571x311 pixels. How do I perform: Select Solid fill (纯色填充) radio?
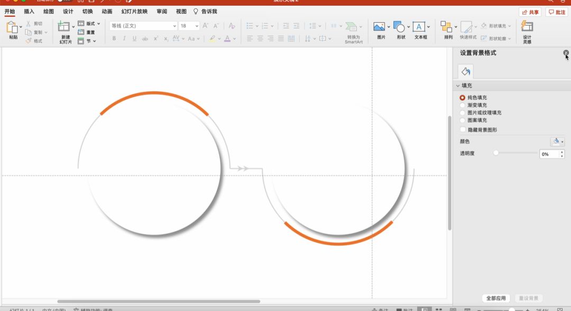(x=463, y=98)
